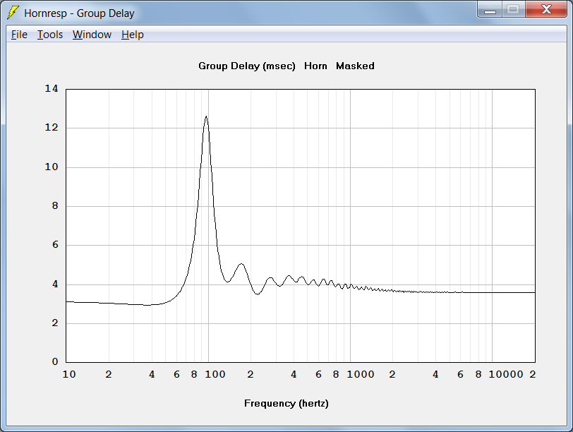Click the 'Frequency (hertz)' axis label
This screenshot has height=432, width=573.
pyautogui.click(x=286, y=404)
